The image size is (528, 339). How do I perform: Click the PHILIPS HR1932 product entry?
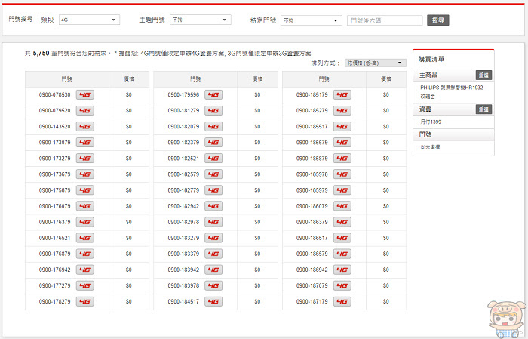coord(452,91)
